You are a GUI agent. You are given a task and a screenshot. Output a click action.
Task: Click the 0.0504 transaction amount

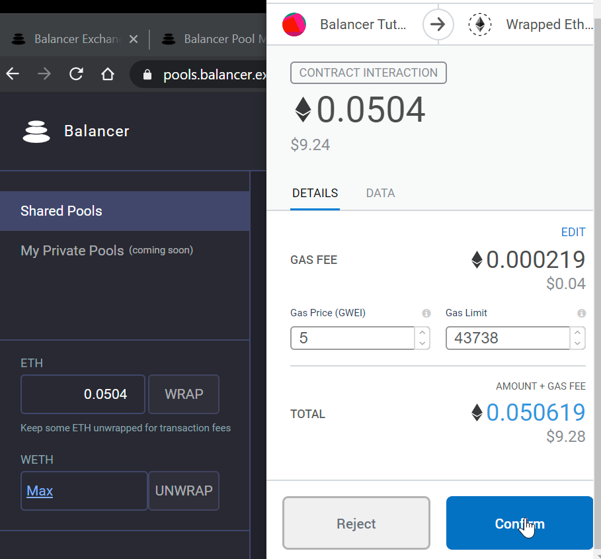371,110
